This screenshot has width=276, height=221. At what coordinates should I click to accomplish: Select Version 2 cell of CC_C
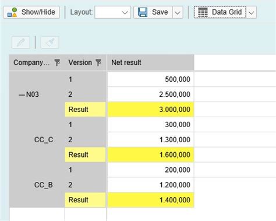click(x=85, y=139)
